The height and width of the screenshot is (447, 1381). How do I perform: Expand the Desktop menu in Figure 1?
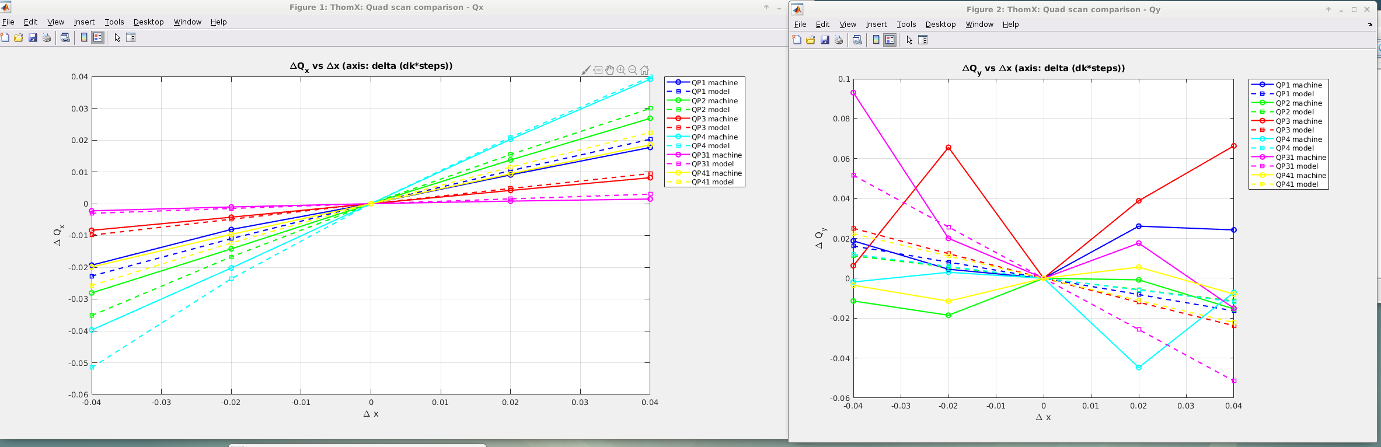coord(148,22)
